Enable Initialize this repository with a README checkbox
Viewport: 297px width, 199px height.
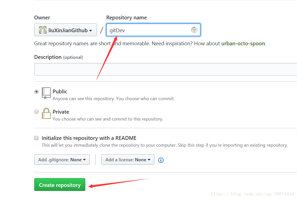(x=36, y=138)
